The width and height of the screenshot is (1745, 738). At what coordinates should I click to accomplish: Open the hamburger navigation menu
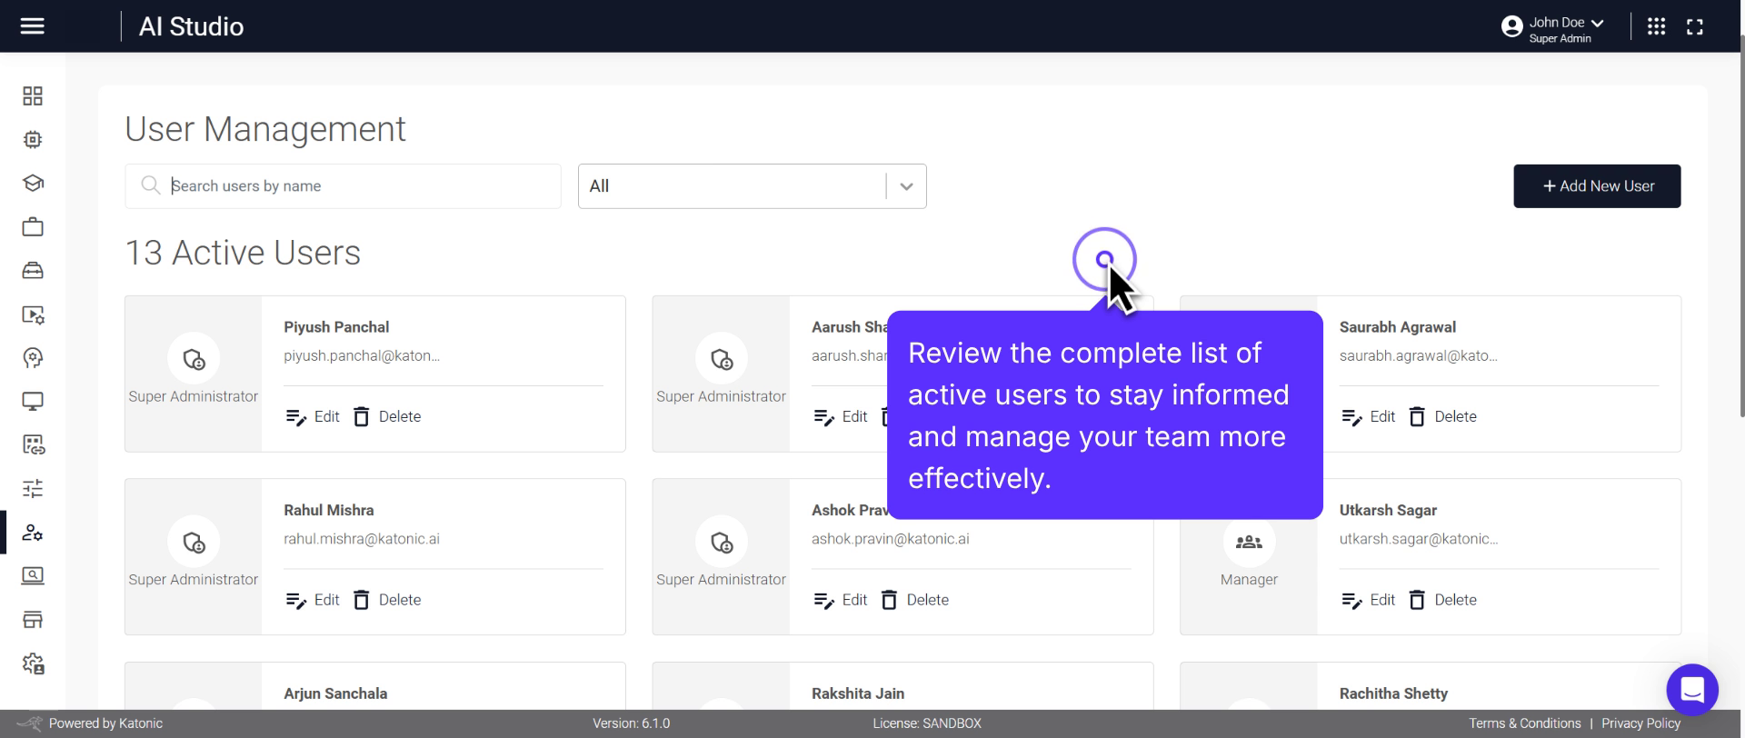tap(33, 26)
